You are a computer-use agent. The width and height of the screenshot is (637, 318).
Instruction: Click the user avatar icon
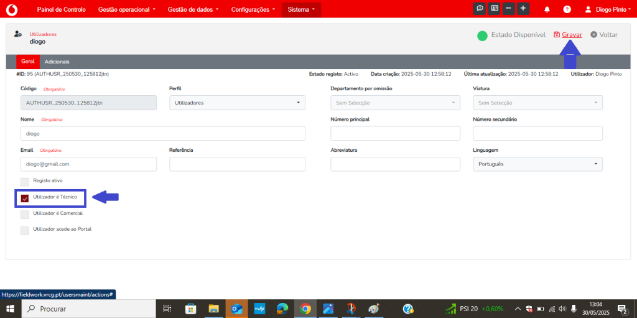(588, 9)
